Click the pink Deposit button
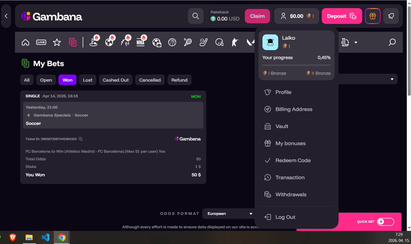The height and width of the screenshot is (244, 411). 342,16
